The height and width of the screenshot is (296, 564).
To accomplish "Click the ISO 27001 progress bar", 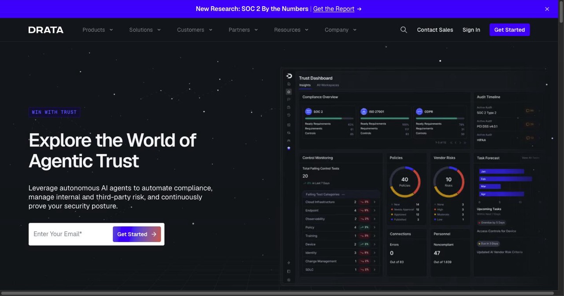I will pos(385,118).
